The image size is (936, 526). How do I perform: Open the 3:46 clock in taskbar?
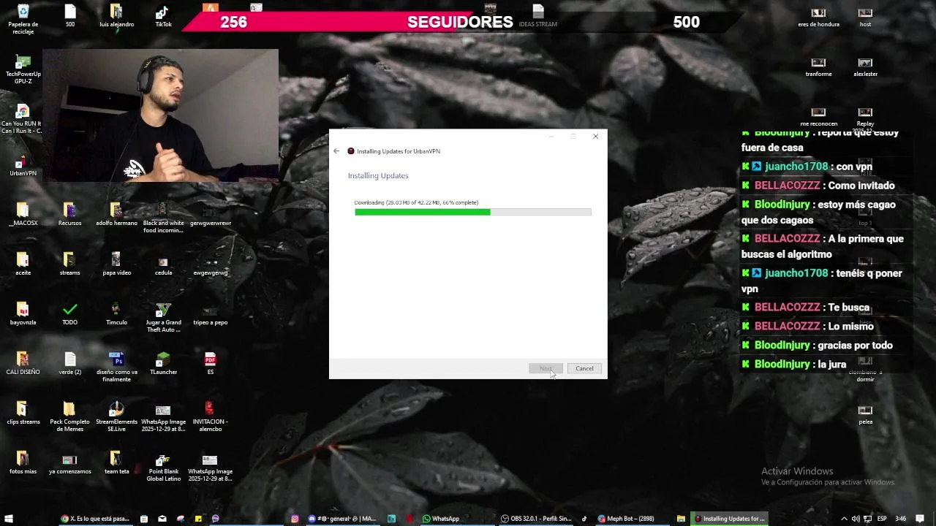pos(900,519)
